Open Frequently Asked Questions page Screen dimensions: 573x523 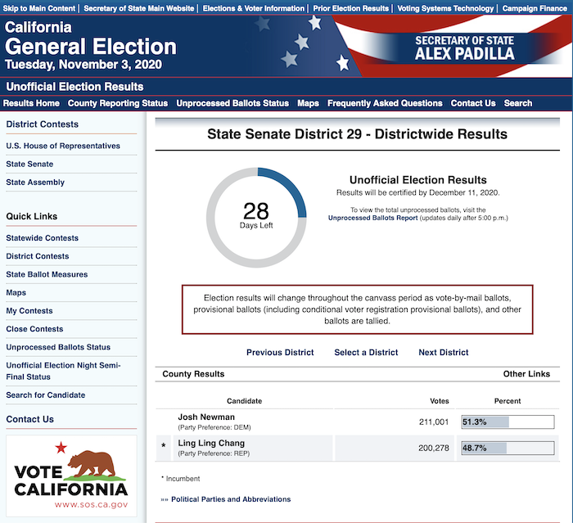tap(385, 103)
